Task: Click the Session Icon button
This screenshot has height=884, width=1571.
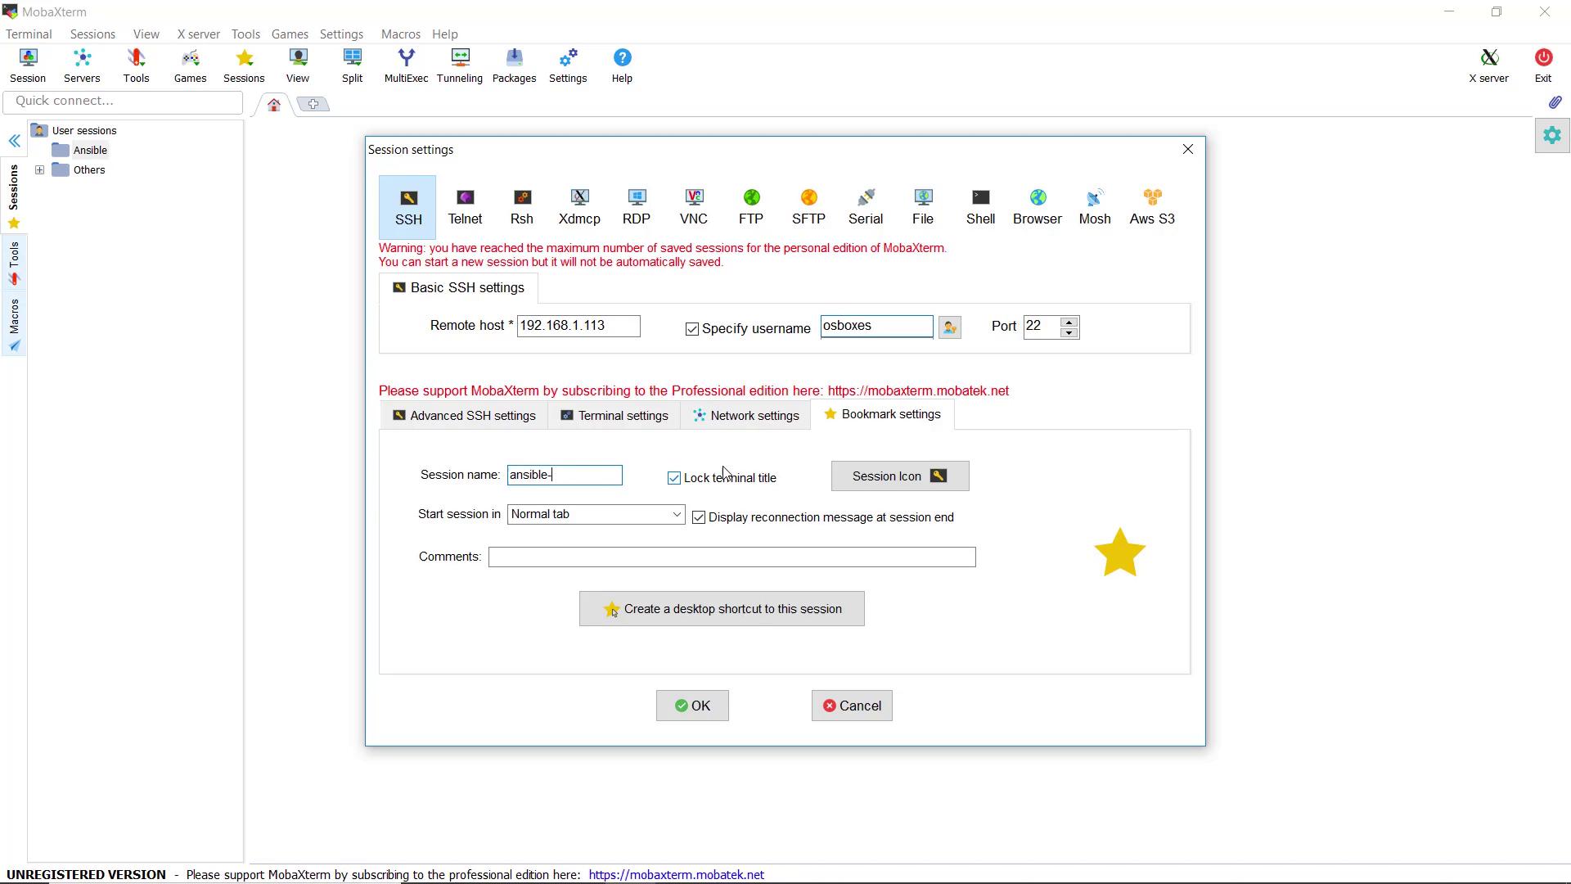Action: tap(899, 476)
